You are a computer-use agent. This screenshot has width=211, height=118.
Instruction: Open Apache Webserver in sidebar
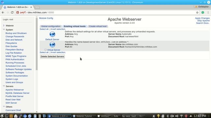pyautogui.click(x=15, y=89)
